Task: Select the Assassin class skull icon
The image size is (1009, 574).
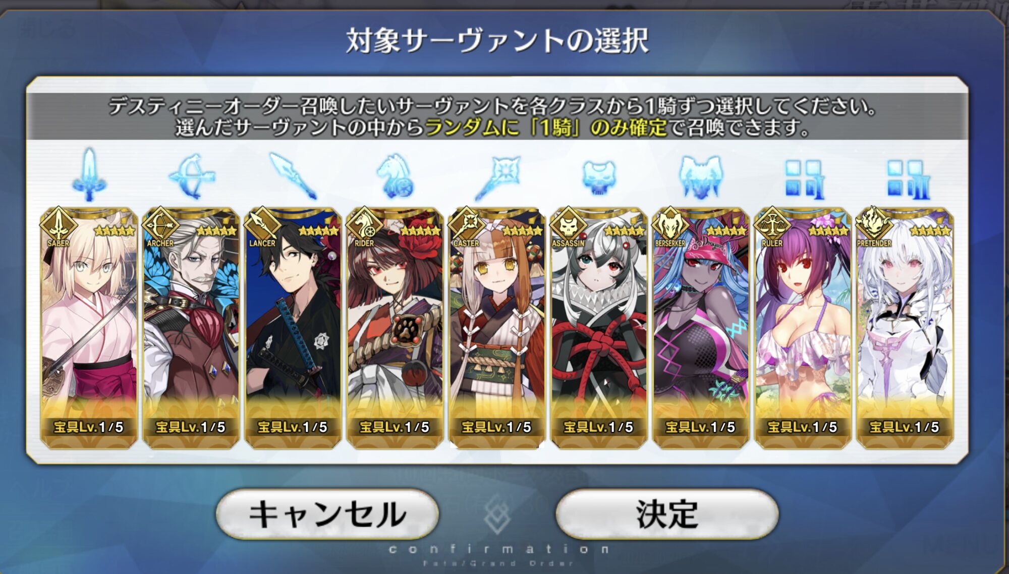Action: click(x=599, y=177)
